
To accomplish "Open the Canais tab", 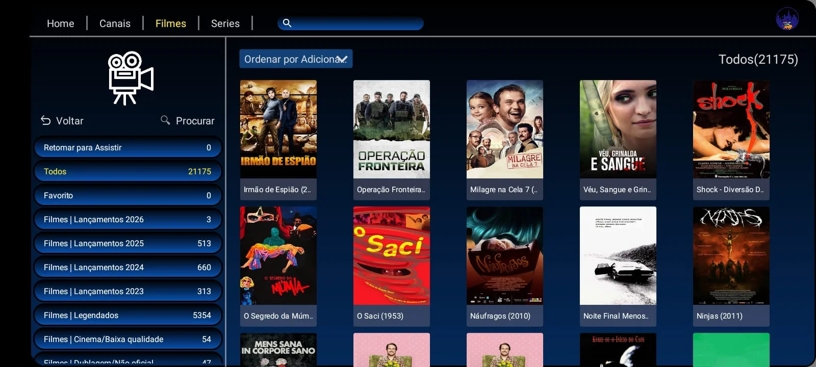I will pos(115,23).
